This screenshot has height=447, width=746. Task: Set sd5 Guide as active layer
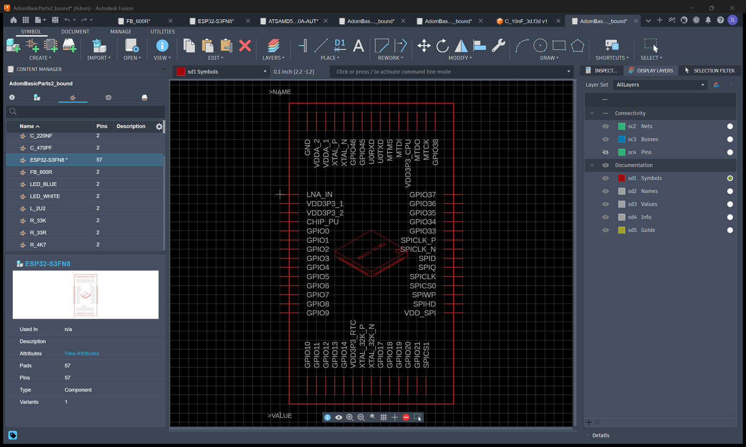click(x=730, y=230)
